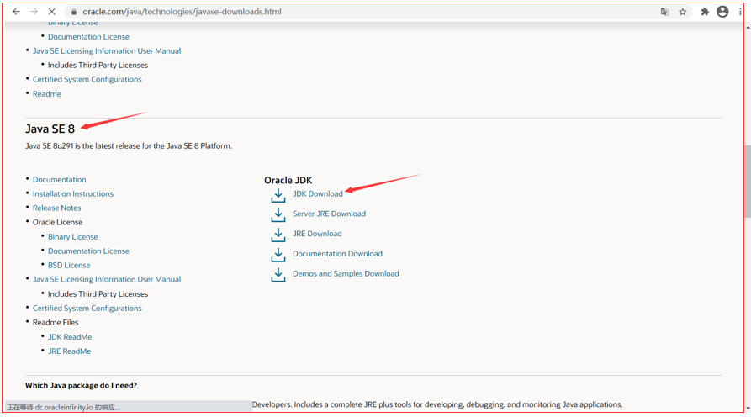Click the download icon beside JDK Download
Image resolution: width=751 pixels, height=417 pixels.
278,195
